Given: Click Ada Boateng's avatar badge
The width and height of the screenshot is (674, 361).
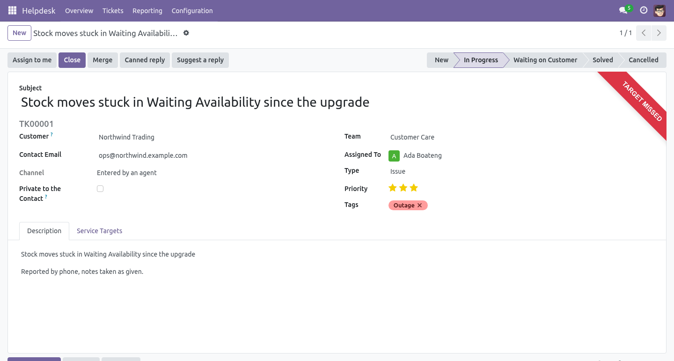Looking at the screenshot, I should (394, 156).
